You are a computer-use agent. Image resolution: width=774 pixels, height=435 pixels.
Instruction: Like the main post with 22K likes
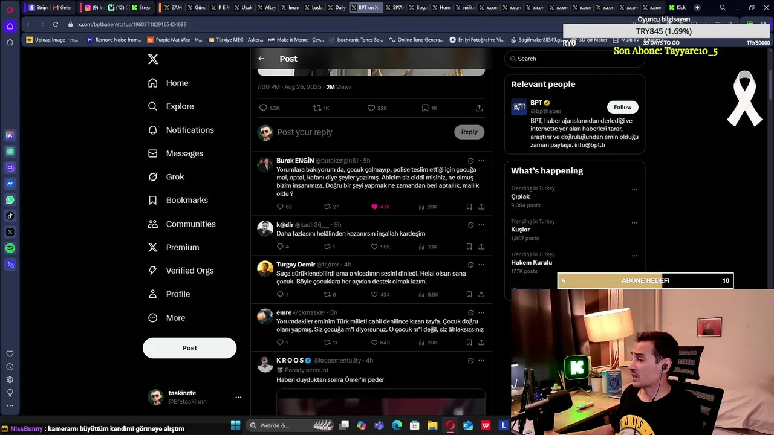pos(377,108)
